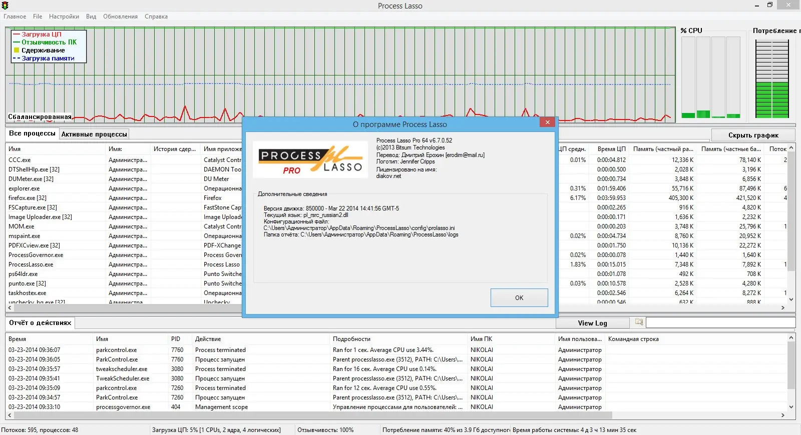Viewport: 801px width, 435px height.
Task: Select the Отчёт о действиях tab
Action: 40,323
